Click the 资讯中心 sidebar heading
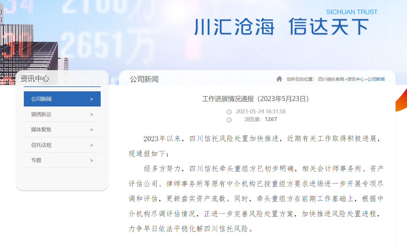The height and width of the screenshot is (251, 407). click(35, 78)
